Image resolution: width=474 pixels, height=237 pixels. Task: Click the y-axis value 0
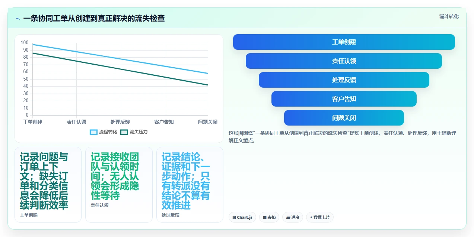click(27, 115)
